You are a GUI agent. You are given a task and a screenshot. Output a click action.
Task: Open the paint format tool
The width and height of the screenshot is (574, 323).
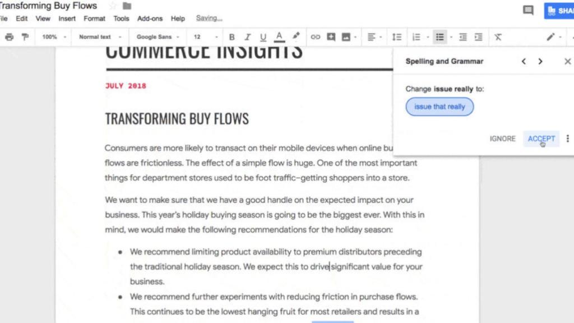[x=25, y=36]
